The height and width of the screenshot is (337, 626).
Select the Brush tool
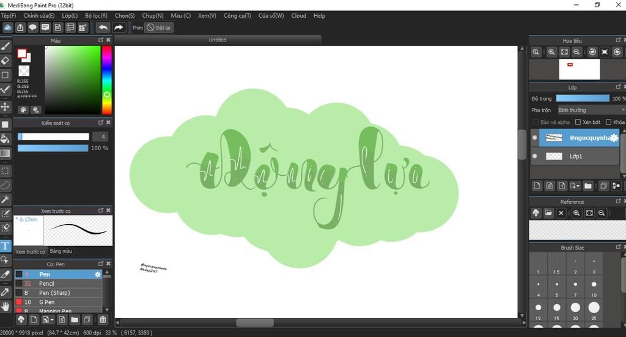5,46
